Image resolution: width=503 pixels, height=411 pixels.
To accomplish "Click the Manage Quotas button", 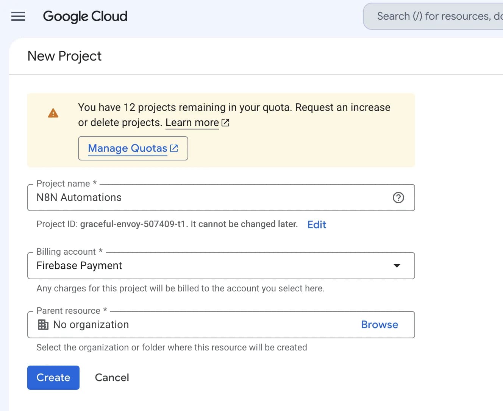I will (x=133, y=148).
